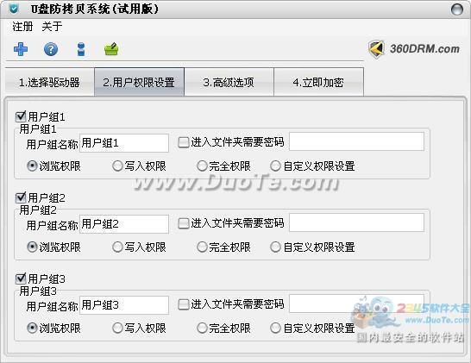Click the blue plus add icon

pos(21,49)
